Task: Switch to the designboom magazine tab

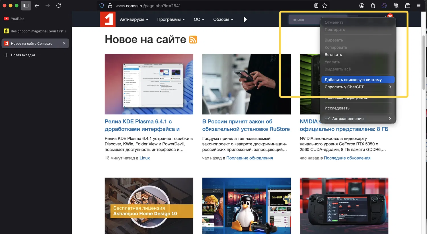Action: click(35, 31)
